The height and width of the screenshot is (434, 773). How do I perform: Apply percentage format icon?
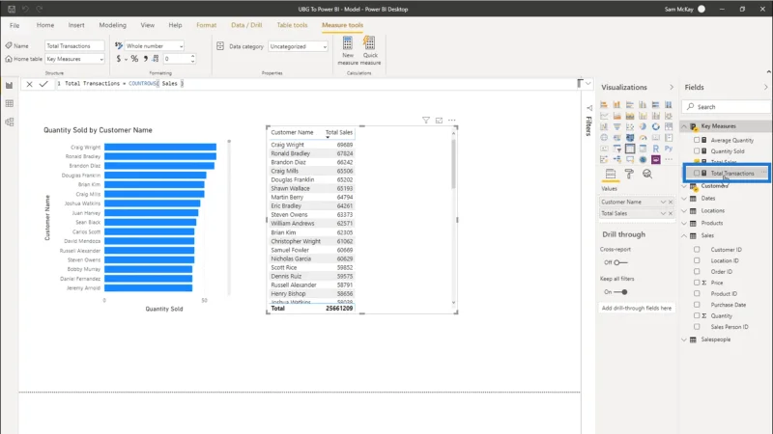click(134, 59)
